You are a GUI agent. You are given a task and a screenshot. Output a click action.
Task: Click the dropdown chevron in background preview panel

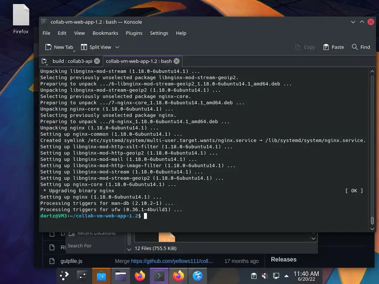(313, 239)
